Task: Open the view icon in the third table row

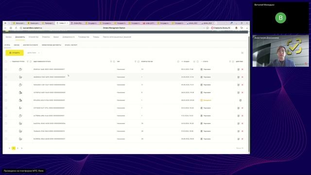Action: click(238, 85)
